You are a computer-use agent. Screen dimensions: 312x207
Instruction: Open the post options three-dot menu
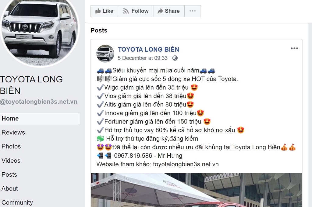pyautogui.click(x=294, y=48)
